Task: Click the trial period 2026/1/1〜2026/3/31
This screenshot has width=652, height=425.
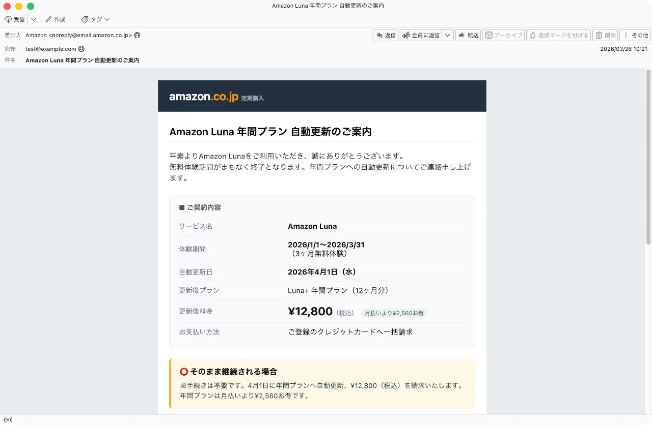Action: (x=326, y=245)
